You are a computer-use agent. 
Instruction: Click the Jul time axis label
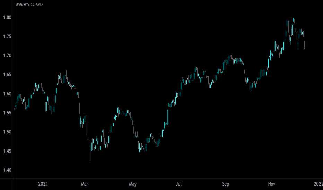tap(178, 184)
